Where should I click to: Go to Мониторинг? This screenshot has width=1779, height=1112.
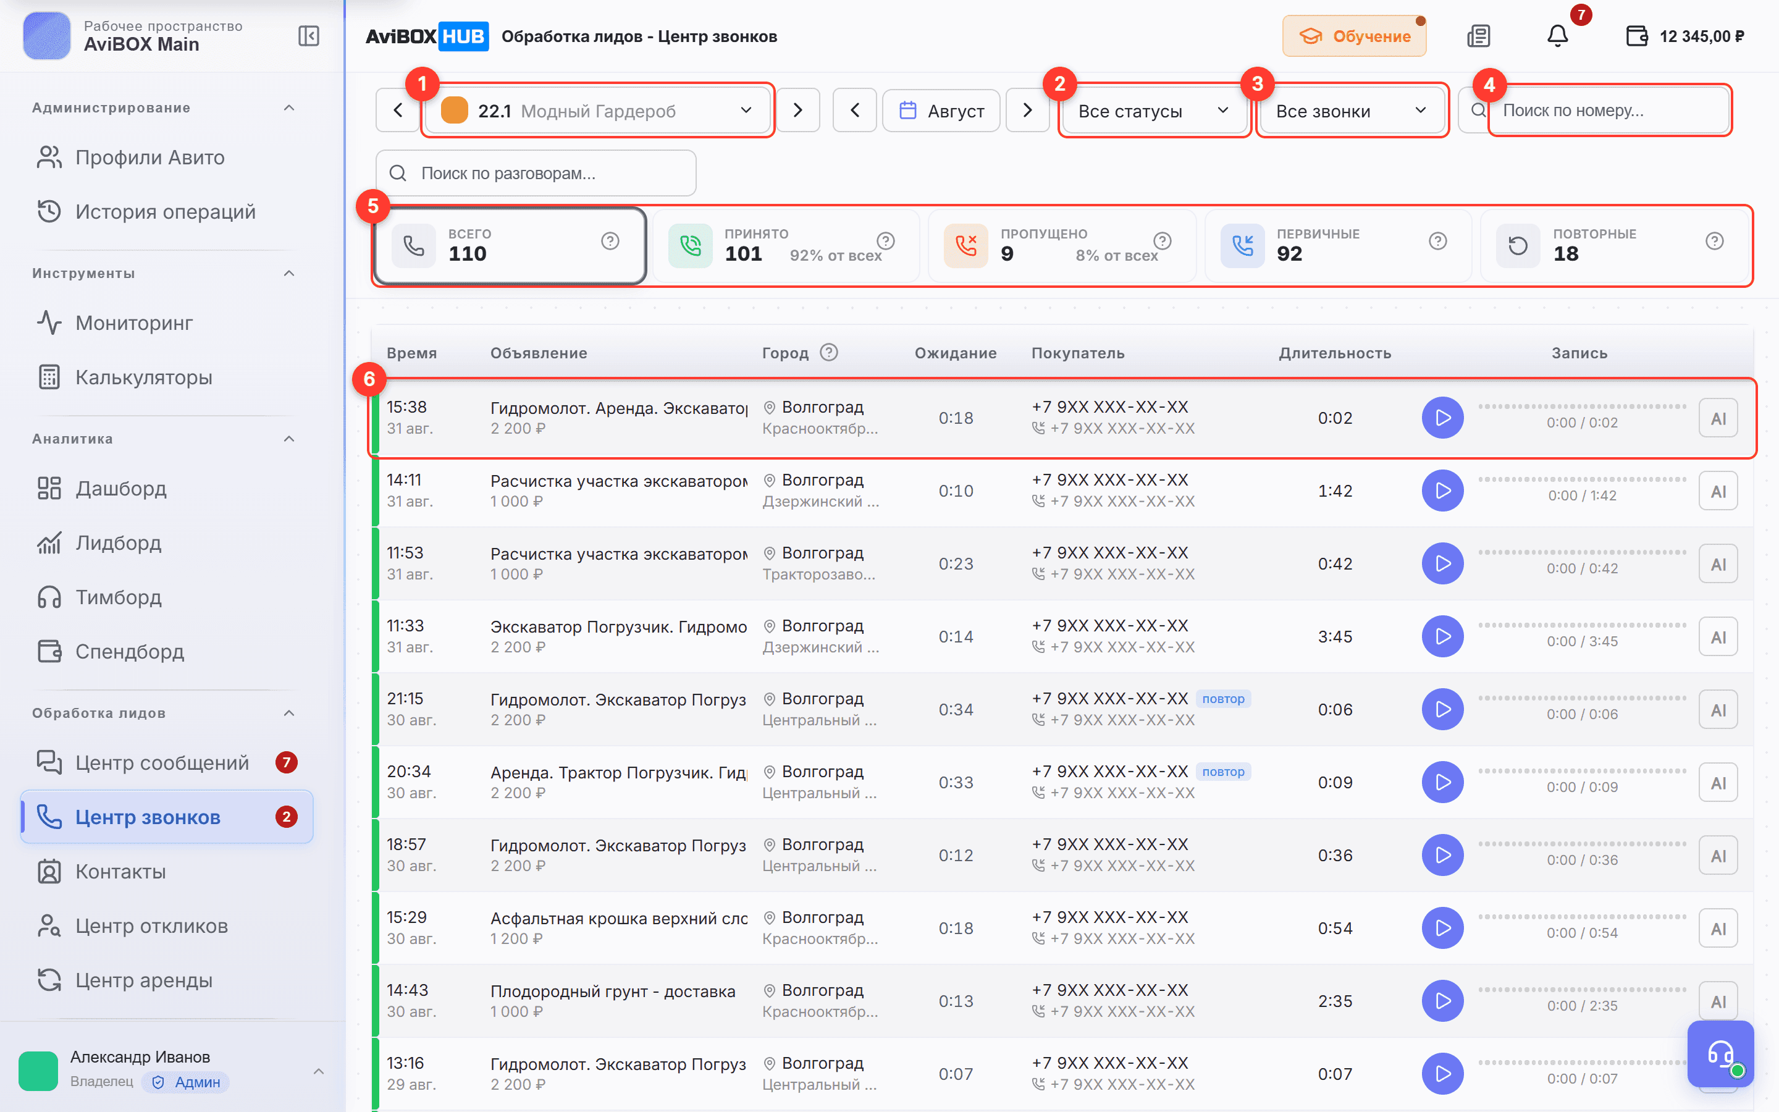167,323
